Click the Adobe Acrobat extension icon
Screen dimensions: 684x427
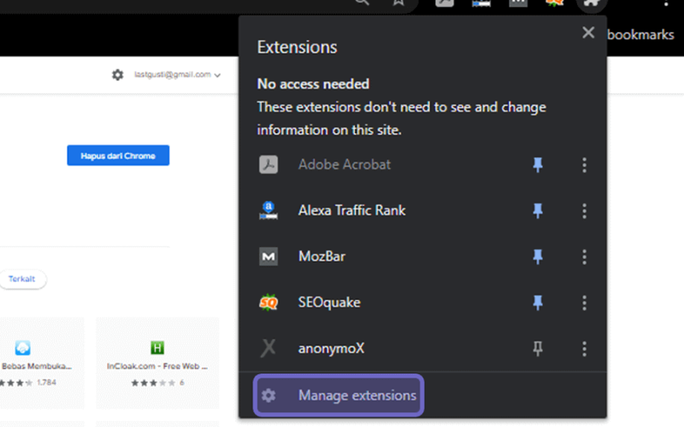click(268, 165)
